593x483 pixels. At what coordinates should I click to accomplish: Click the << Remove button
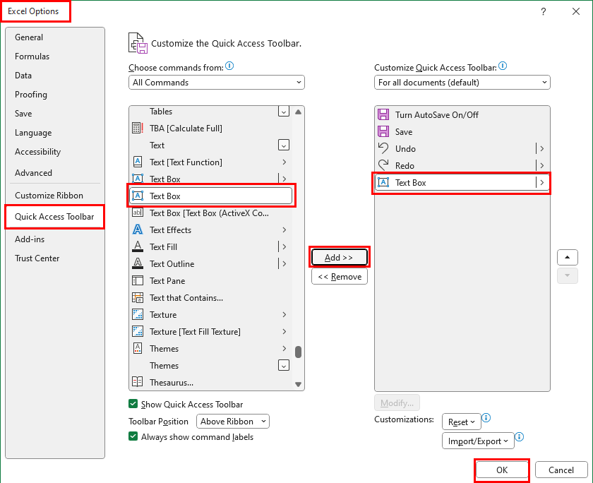pos(340,277)
